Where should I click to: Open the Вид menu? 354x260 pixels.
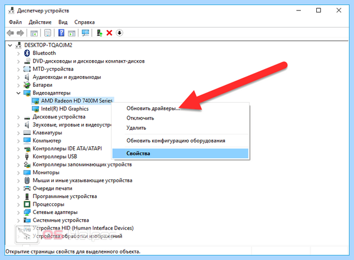63,22
